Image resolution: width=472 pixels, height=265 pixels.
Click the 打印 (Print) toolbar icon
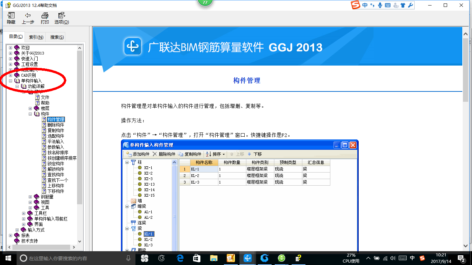point(45,16)
